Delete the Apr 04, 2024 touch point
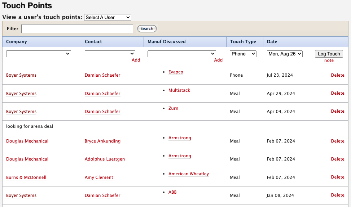 pyautogui.click(x=338, y=111)
